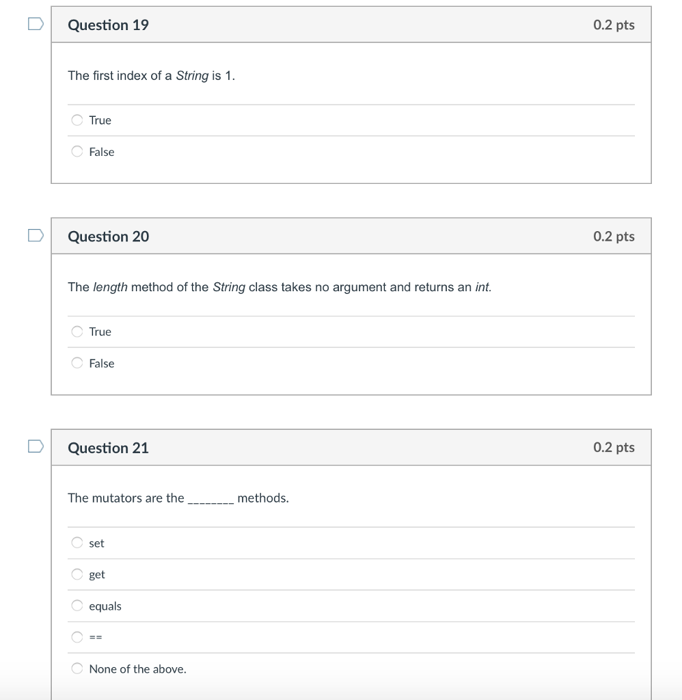This screenshot has width=682, height=700.
Task: Choose the 'get' answer option
Action: pos(78,575)
